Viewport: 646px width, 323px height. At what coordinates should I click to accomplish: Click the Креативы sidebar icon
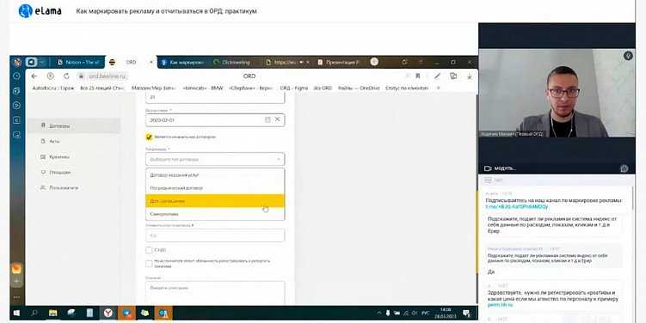click(43, 156)
